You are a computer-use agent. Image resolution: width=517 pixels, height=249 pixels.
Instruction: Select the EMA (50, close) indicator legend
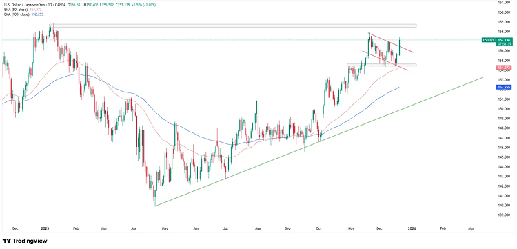(x=23, y=10)
